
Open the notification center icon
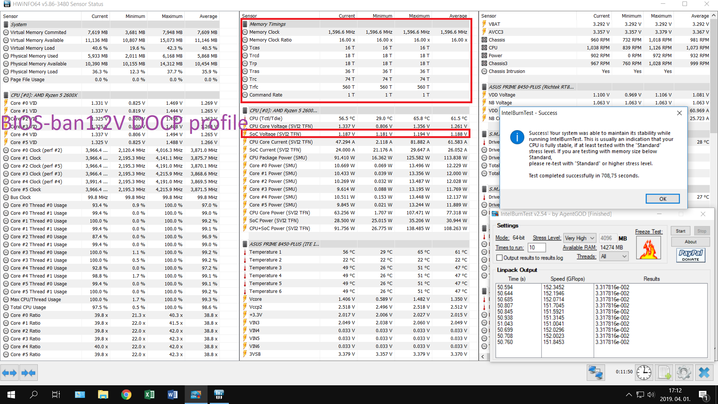703,395
